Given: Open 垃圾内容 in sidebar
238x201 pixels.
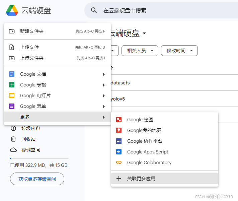Looking at the screenshot, I should (31, 128).
